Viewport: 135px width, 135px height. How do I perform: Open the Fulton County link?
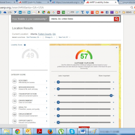pyautogui.click(x=45, y=34)
